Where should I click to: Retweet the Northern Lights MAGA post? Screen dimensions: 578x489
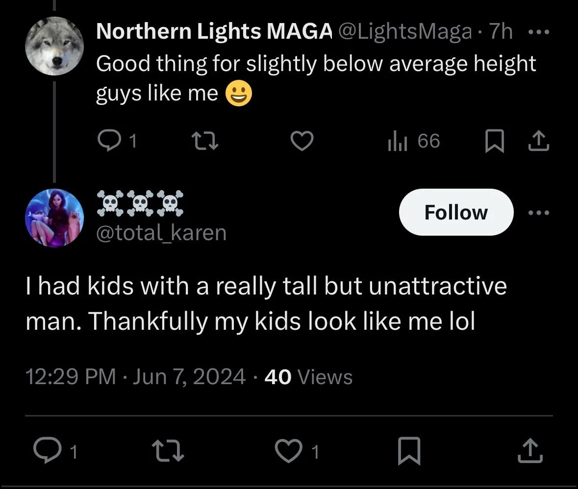(205, 141)
